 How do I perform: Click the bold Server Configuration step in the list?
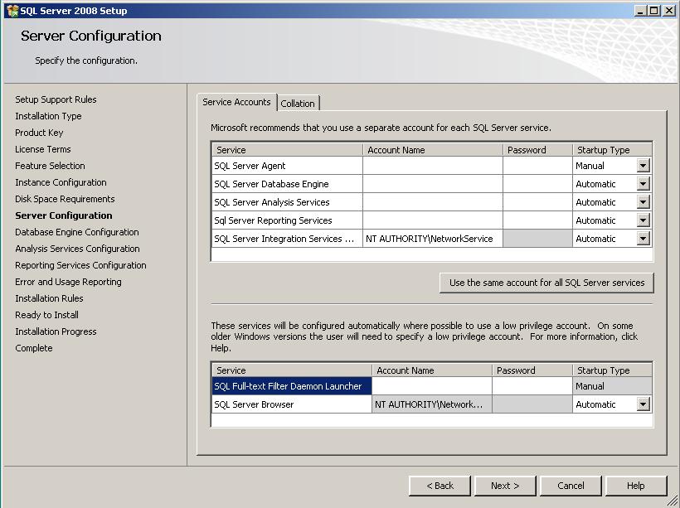click(64, 215)
